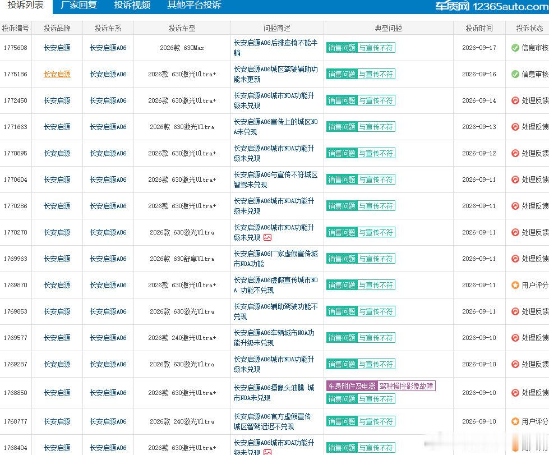Click the 投诉时间 column header
This screenshot has height=455, width=549.
[x=479, y=28]
